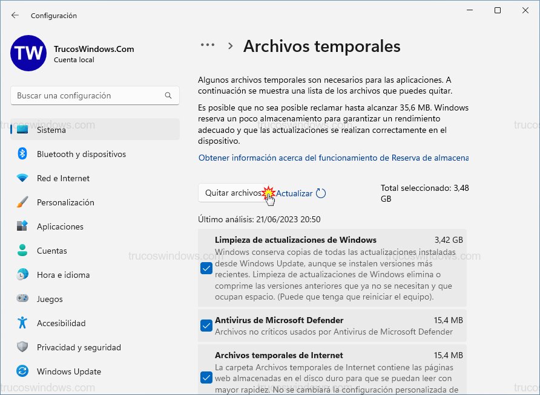Open Hora e idioma settings
The width and height of the screenshot is (540, 395).
coord(63,275)
